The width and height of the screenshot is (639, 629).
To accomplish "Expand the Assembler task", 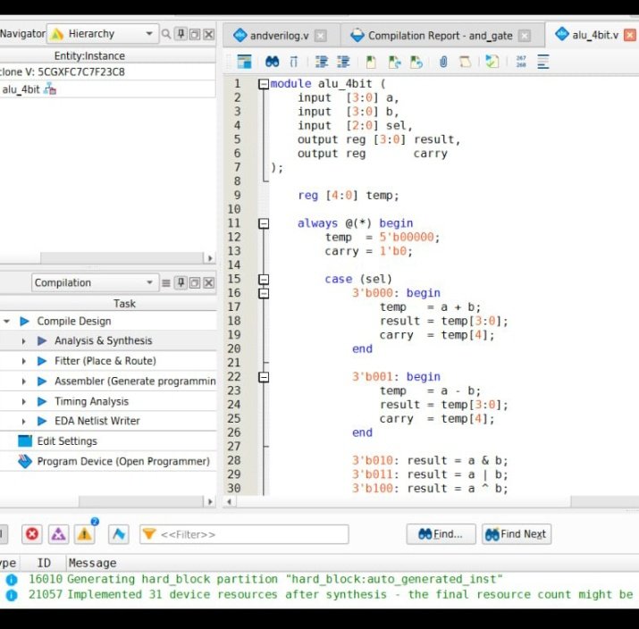I will (x=23, y=382).
